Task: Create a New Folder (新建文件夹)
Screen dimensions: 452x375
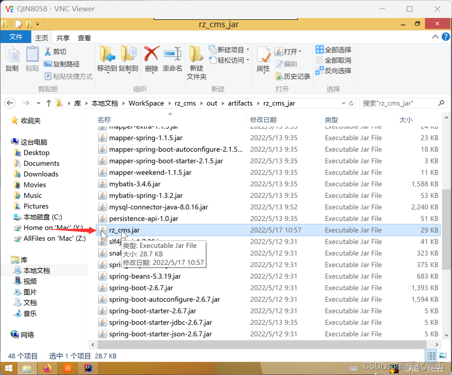Action: 197,63
